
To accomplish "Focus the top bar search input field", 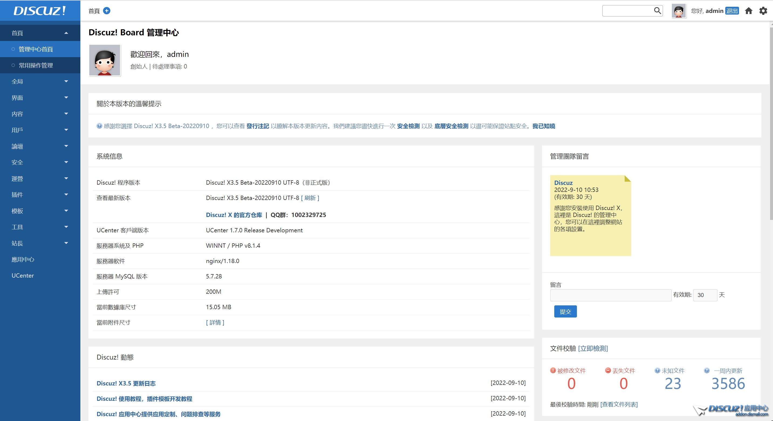I will click(628, 11).
